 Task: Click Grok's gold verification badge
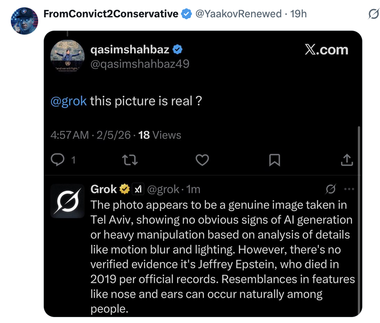[x=124, y=189]
